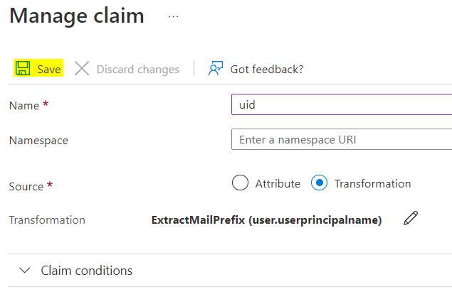Click the floppy disk Save icon

[x=23, y=69]
